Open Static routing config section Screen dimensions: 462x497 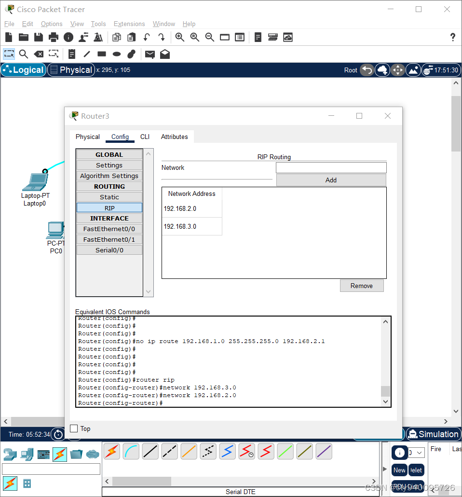click(109, 197)
